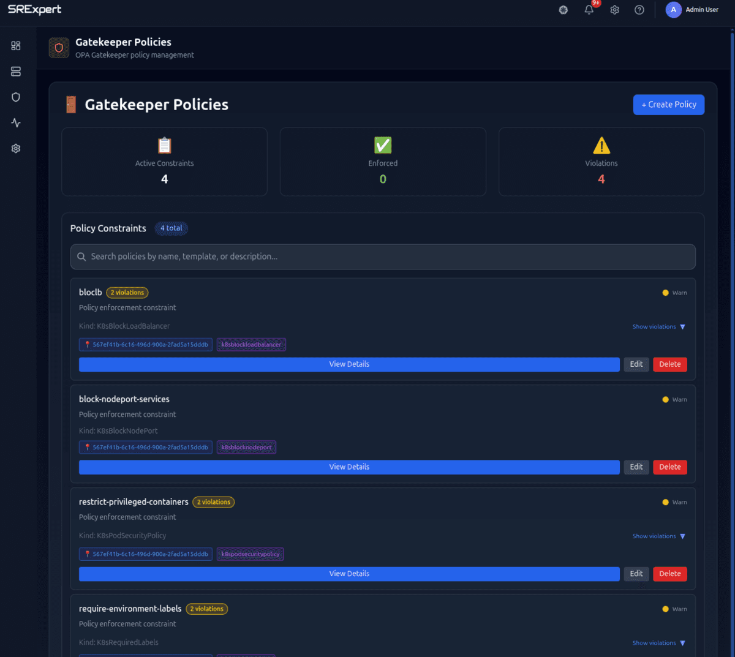Open the shield security icon in the sidebar

tap(16, 97)
